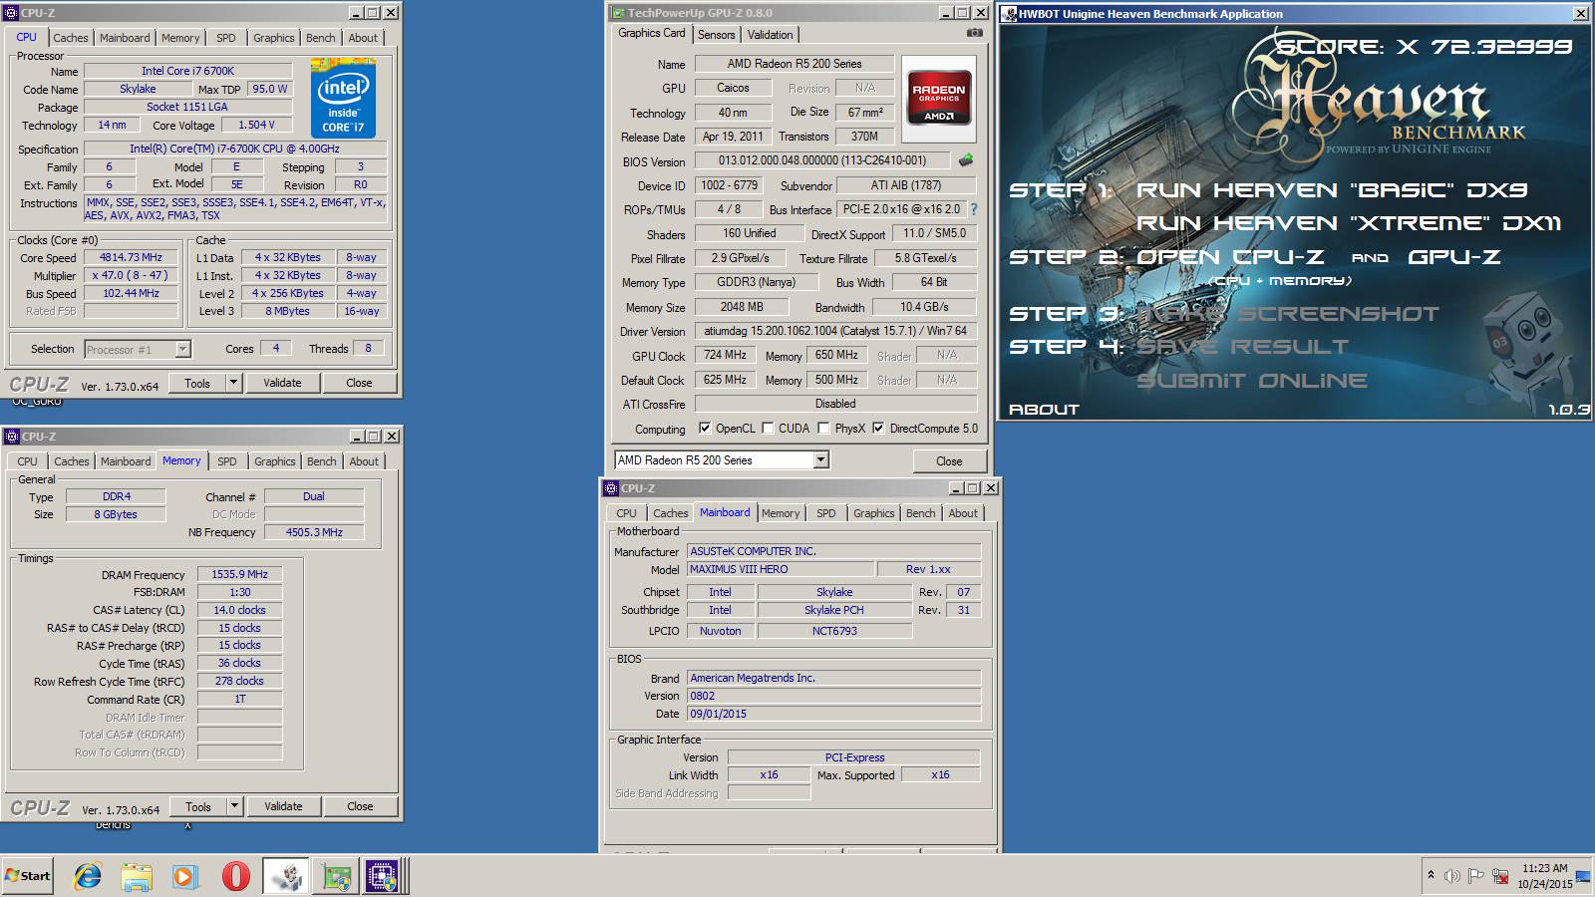The width and height of the screenshot is (1595, 897).
Task: Click the show desktop button
Action: pos(1583,876)
